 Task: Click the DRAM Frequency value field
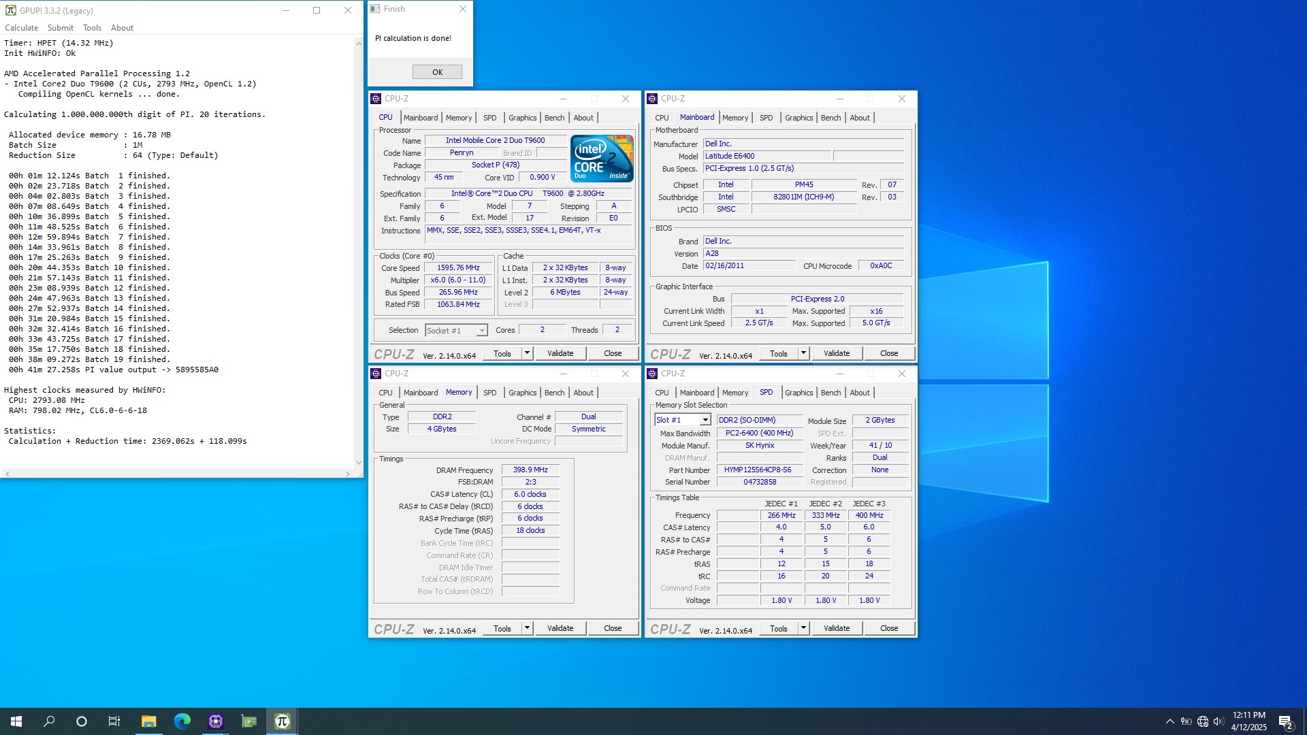point(530,470)
